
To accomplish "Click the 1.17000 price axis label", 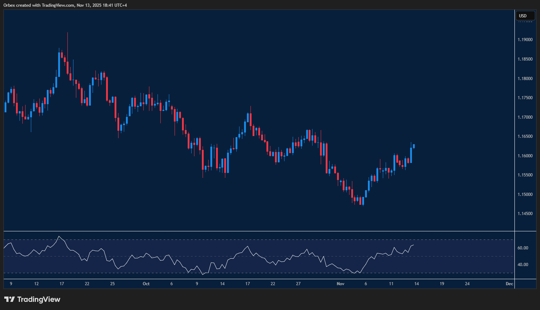I will tap(525, 117).
